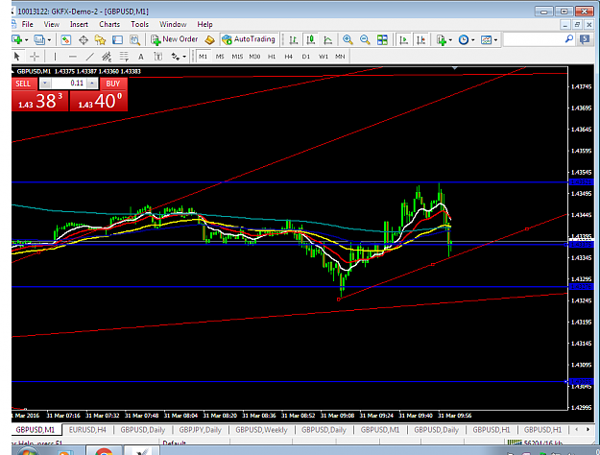Viewport: 600px width, 455px height.
Task: Switch chart to Candlesticks type
Action: 311,39
